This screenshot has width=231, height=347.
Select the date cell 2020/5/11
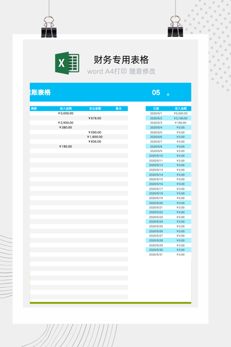pos(156,161)
